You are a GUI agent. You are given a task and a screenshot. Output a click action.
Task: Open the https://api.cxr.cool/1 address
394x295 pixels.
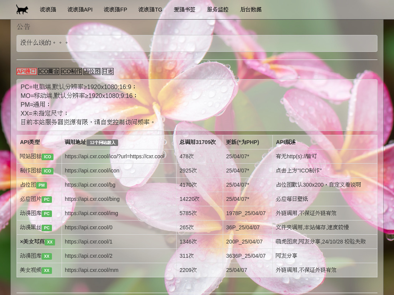tap(89, 242)
